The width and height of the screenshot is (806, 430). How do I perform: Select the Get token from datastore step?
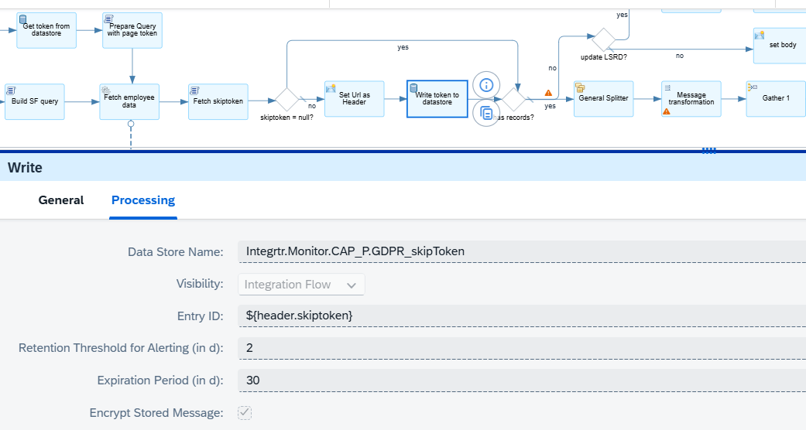46,30
